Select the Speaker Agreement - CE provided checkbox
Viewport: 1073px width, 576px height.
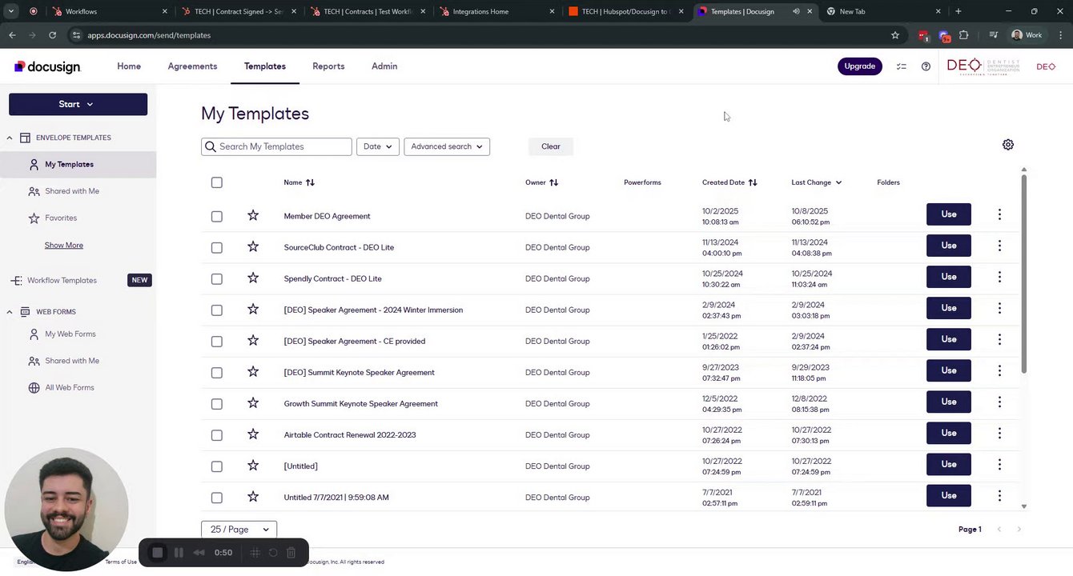[x=217, y=341]
